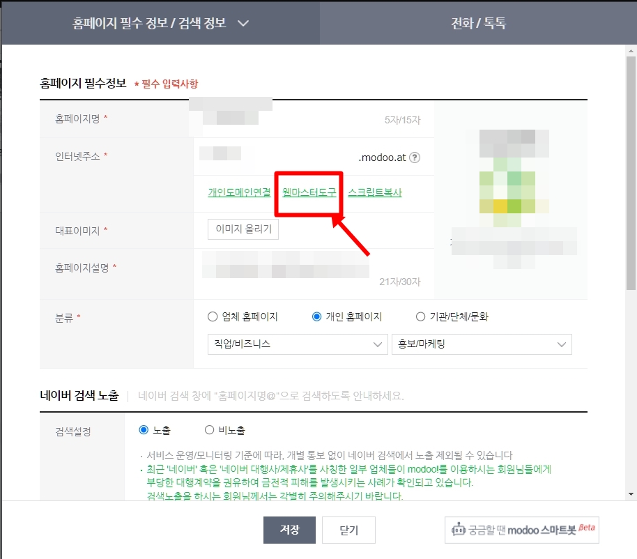
Task: Click the 저장 button
Action: (x=289, y=530)
